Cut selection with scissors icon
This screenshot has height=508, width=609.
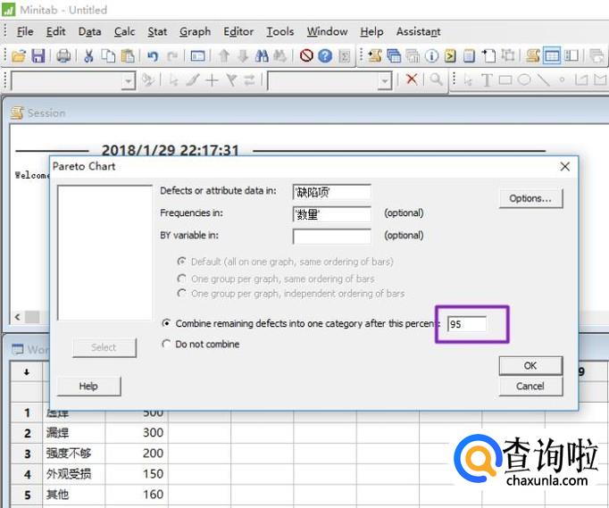(89, 56)
